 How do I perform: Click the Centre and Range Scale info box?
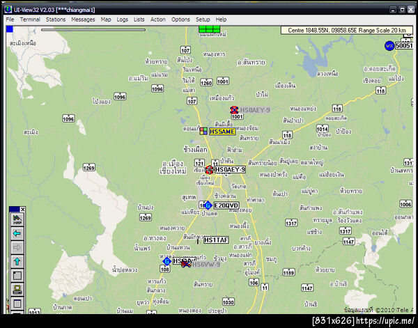point(347,31)
